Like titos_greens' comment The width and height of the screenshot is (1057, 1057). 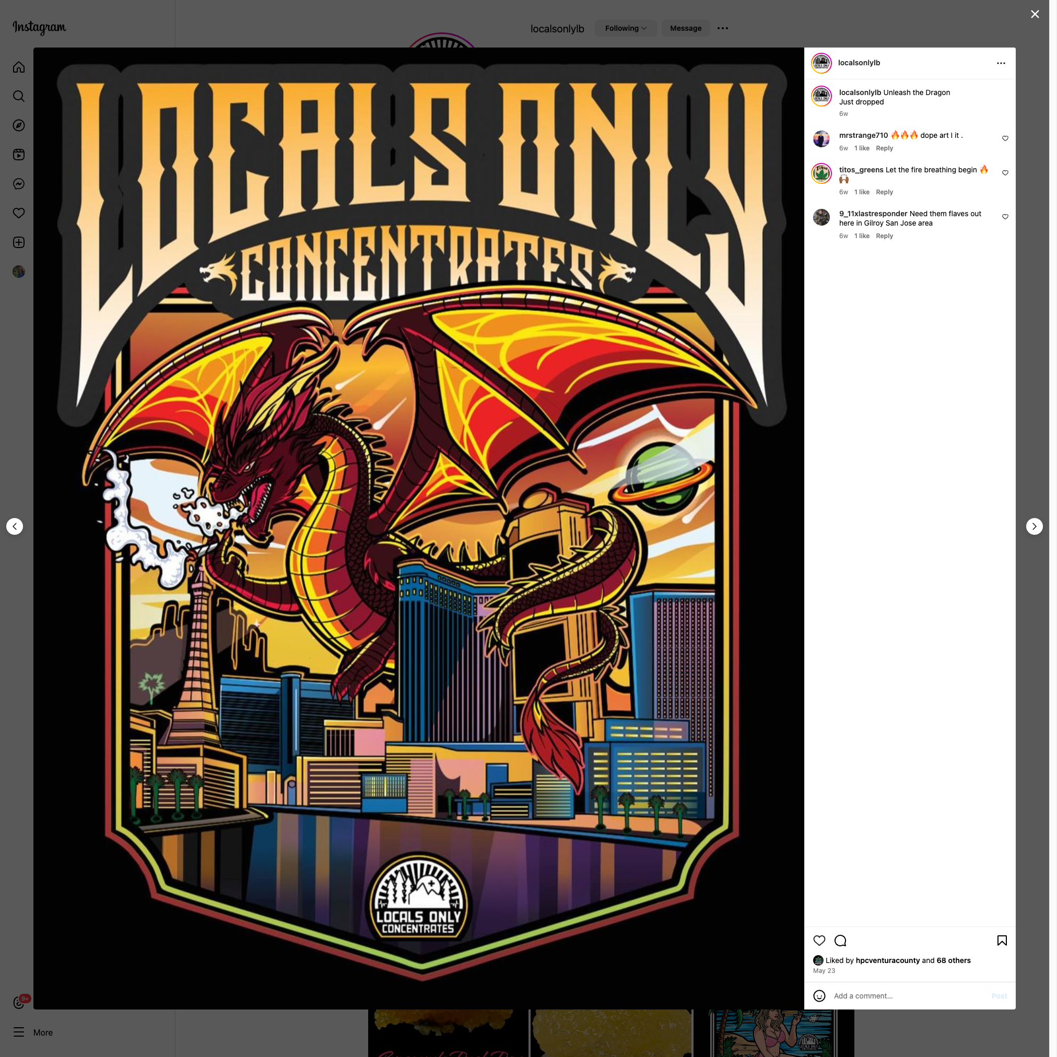1005,173
